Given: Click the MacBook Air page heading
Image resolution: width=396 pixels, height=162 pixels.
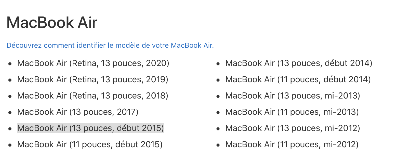Looking at the screenshot, I should tap(52, 22).
